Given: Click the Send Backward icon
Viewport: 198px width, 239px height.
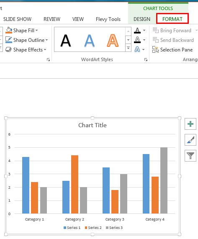Looking at the screenshot, I should 156,40.
